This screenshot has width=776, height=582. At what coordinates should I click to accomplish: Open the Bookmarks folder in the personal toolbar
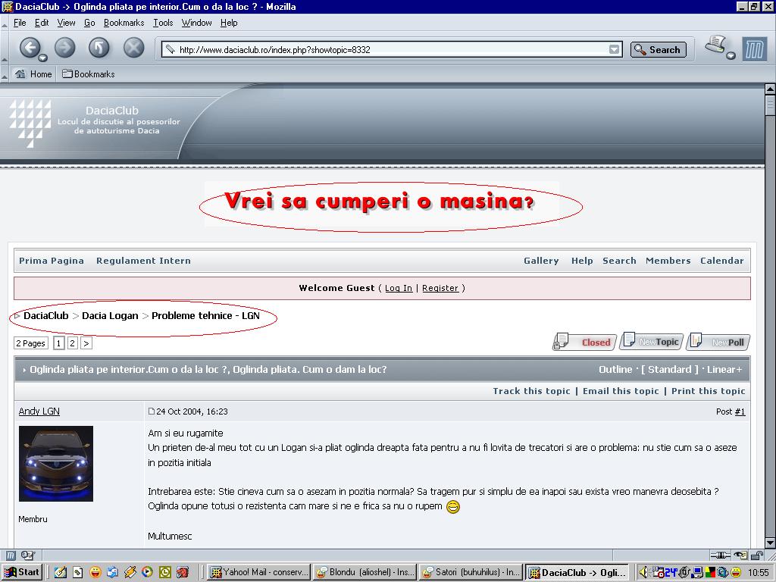(x=88, y=74)
